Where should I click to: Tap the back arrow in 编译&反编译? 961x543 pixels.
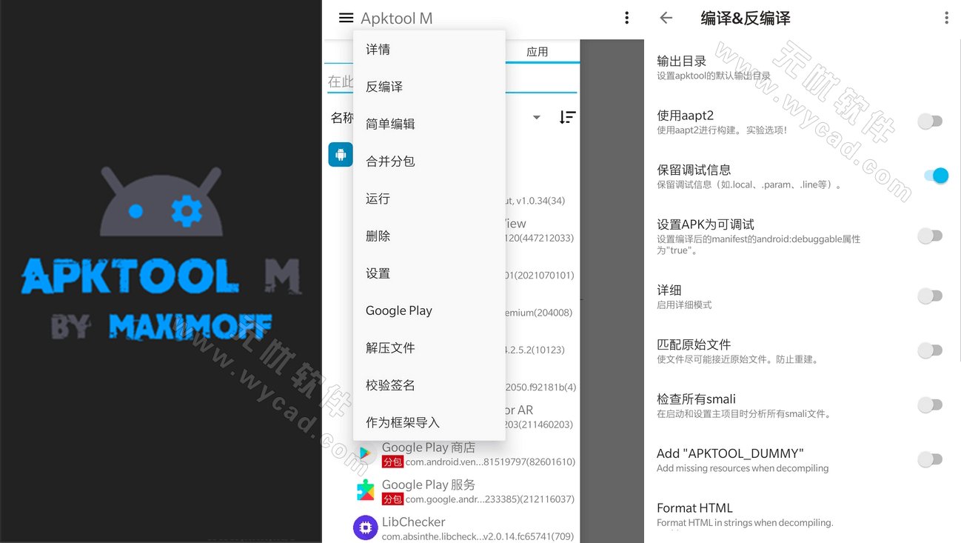coord(666,18)
